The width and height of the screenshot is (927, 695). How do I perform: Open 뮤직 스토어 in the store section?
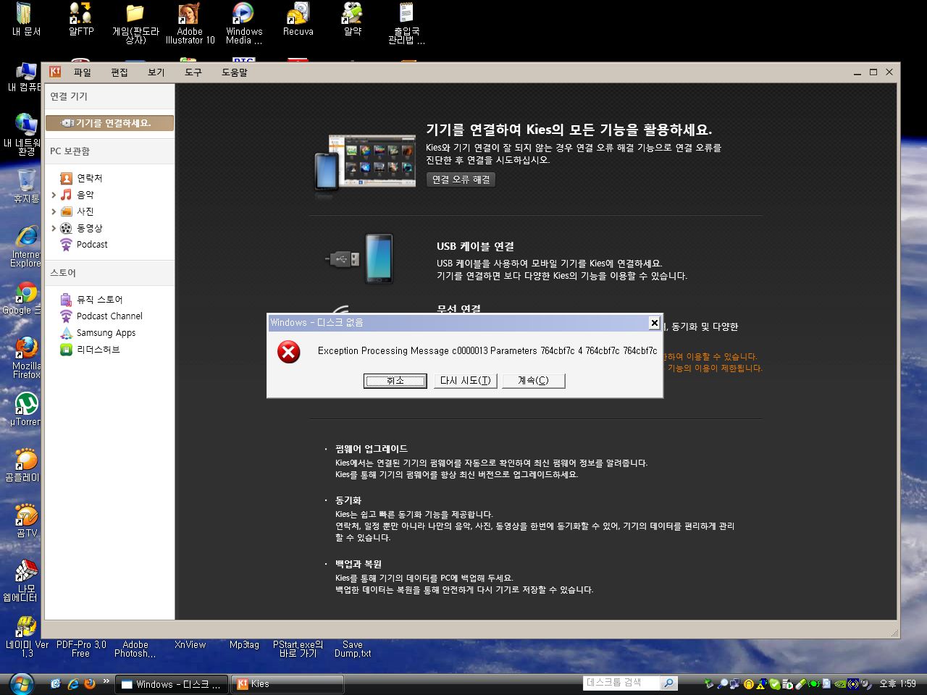coord(100,300)
